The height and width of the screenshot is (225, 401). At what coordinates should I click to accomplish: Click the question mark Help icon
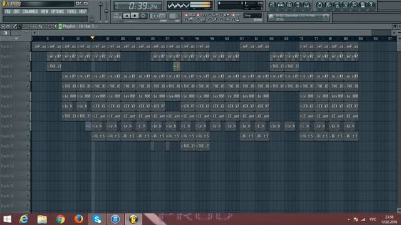[x=372, y=5]
